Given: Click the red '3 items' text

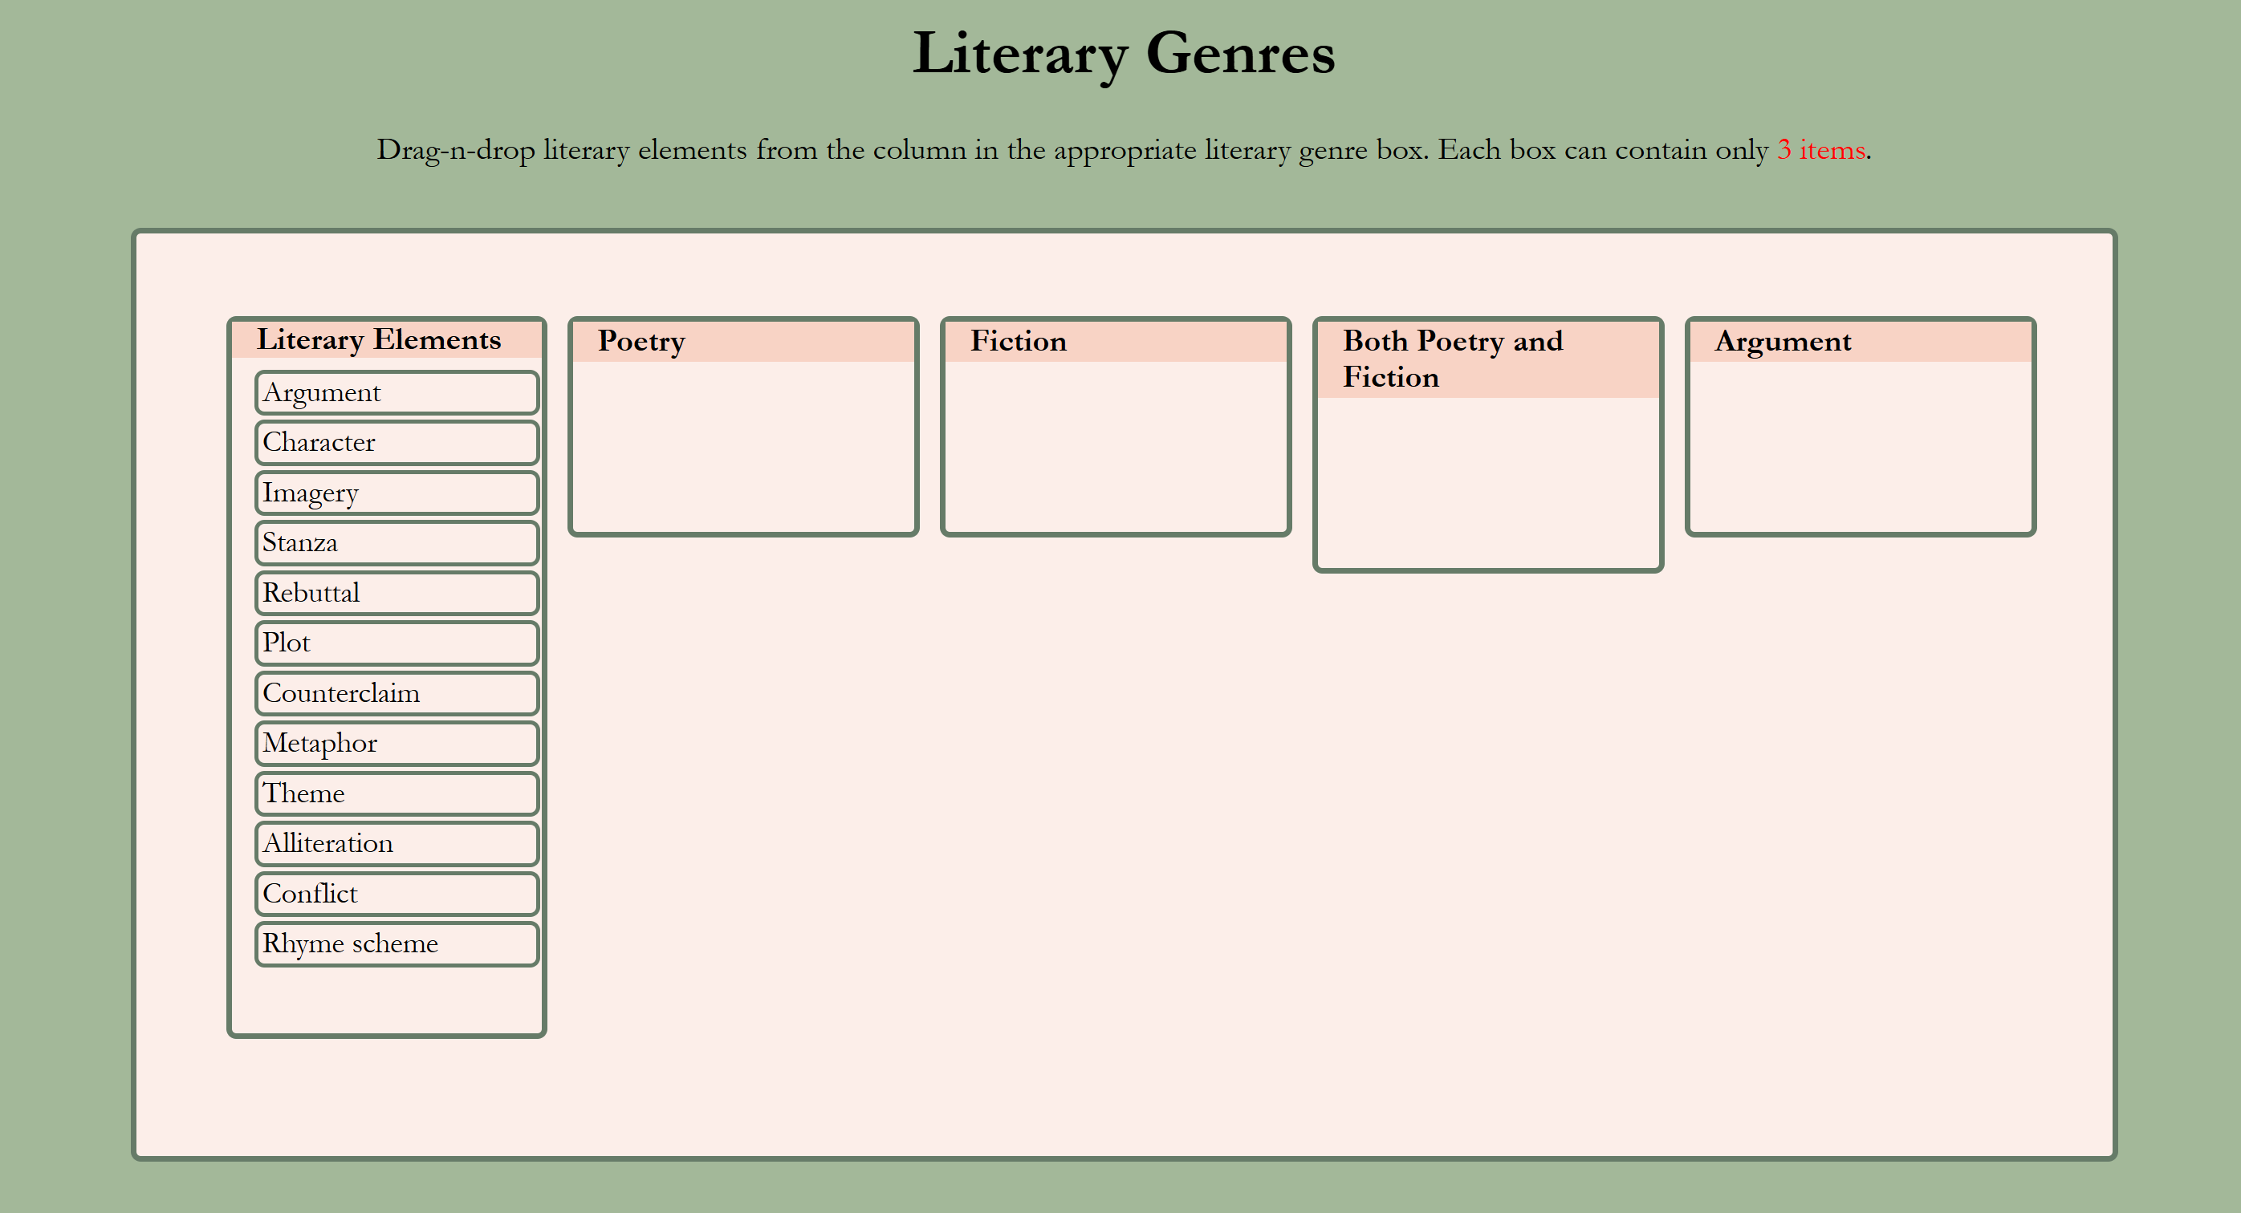Looking at the screenshot, I should tap(1820, 149).
